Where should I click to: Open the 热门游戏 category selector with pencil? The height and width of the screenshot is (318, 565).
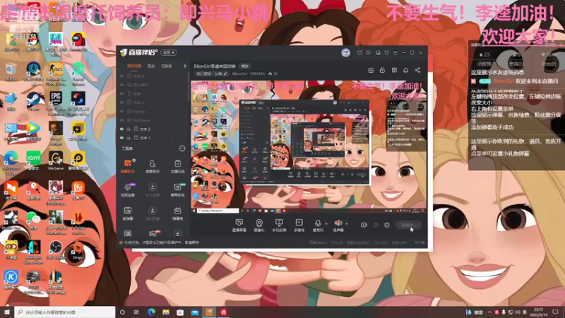click(211, 73)
